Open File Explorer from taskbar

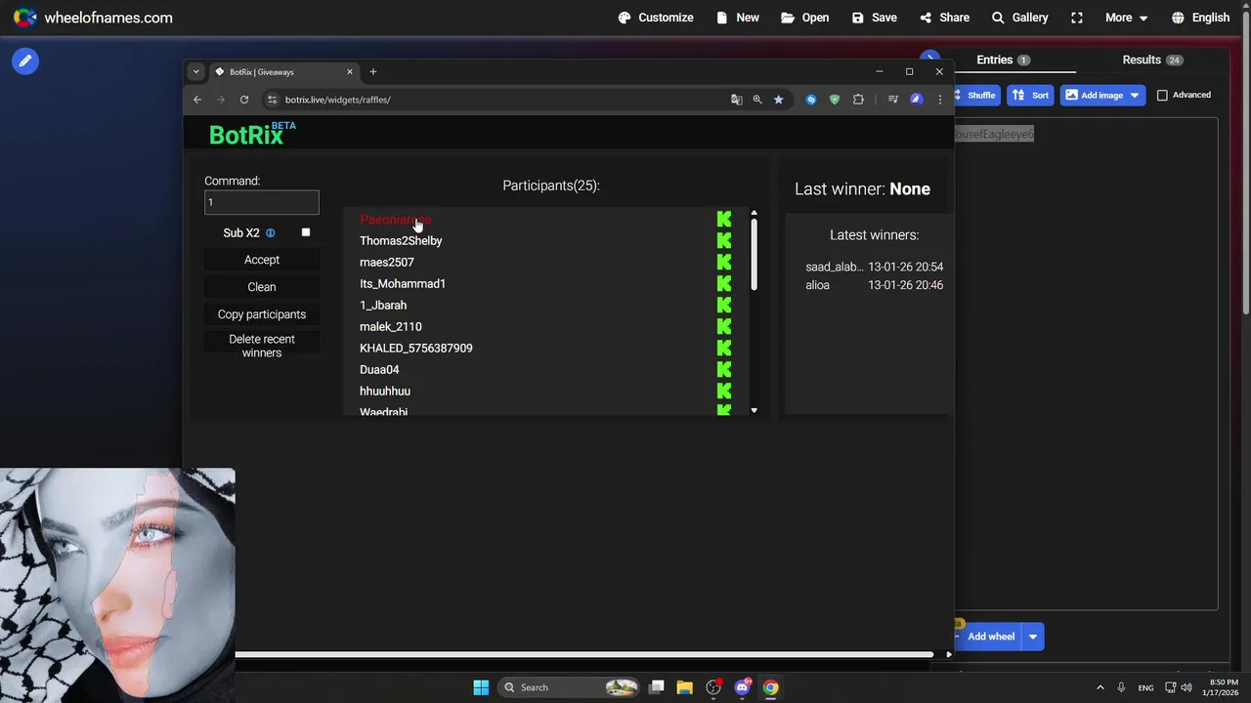point(684,687)
